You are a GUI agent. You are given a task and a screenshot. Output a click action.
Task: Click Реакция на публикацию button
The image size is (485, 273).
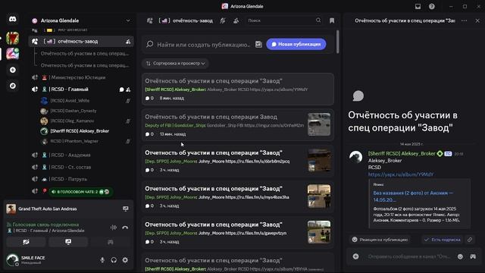(x=380, y=240)
